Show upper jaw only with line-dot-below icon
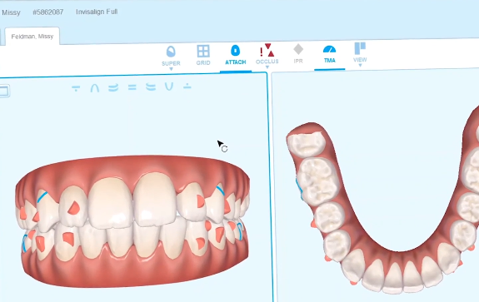The image size is (479, 302). 76,88
